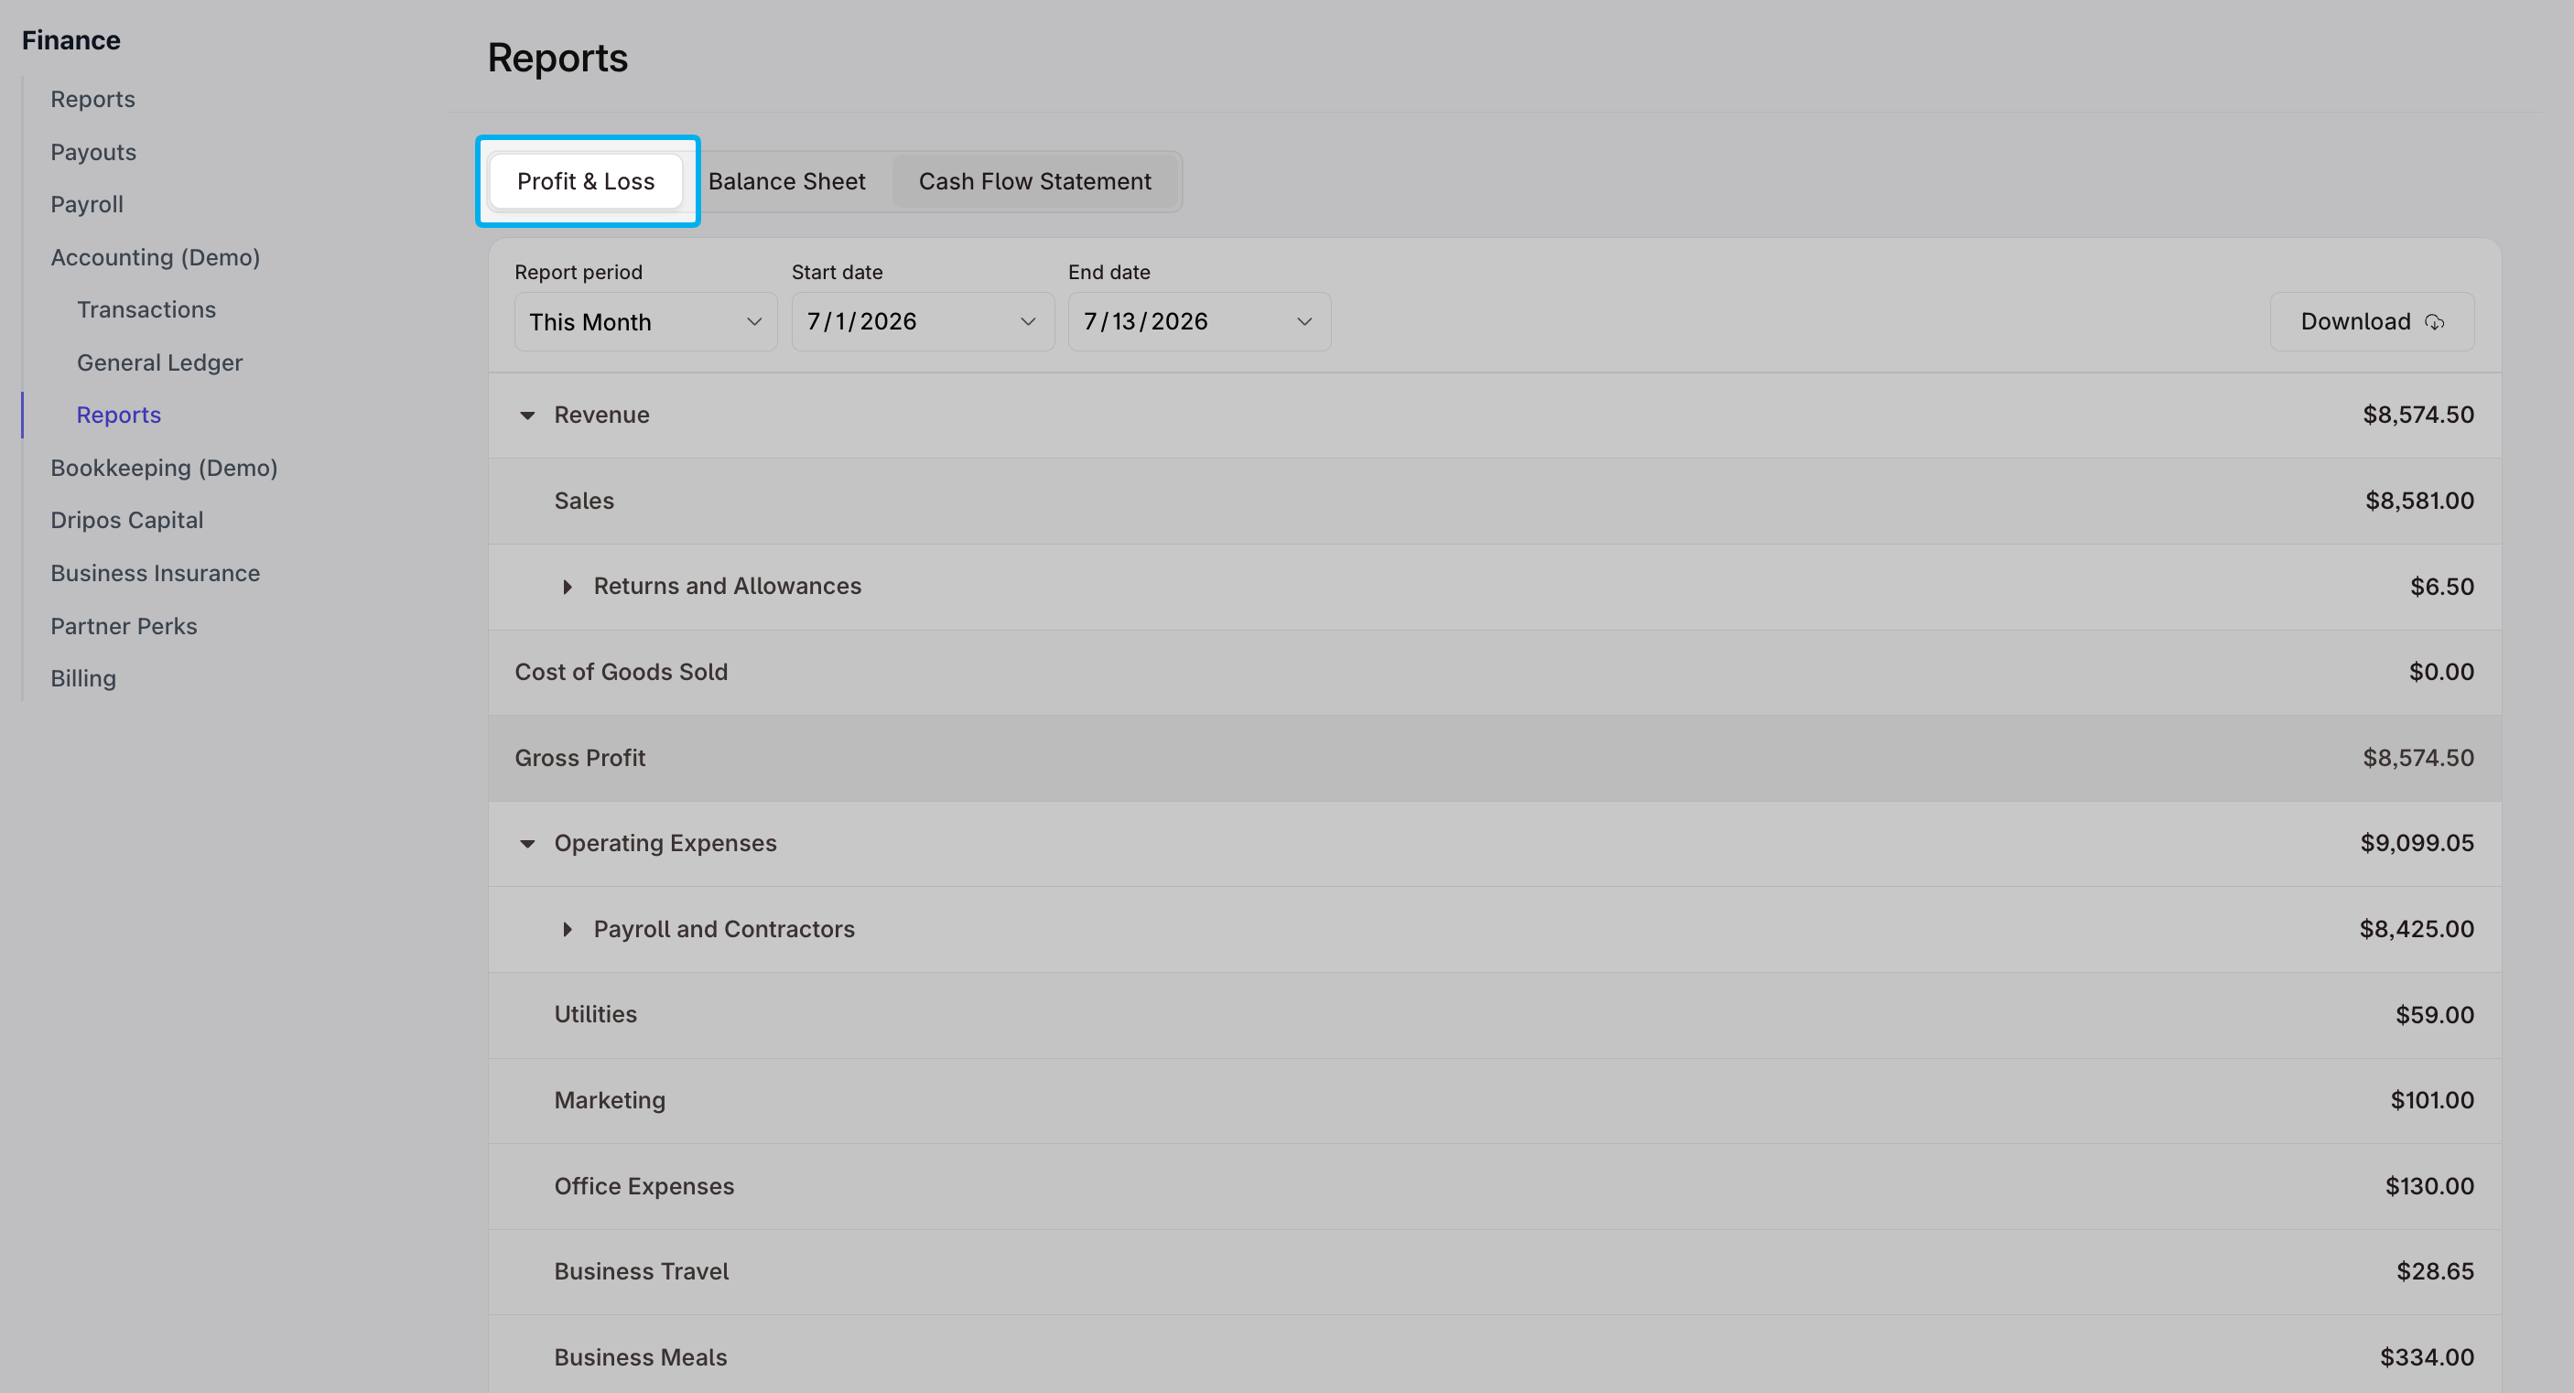This screenshot has width=2574, height=1393.
Task: Open top Reports link in sidebar
Action: click(x=93, y=99)
